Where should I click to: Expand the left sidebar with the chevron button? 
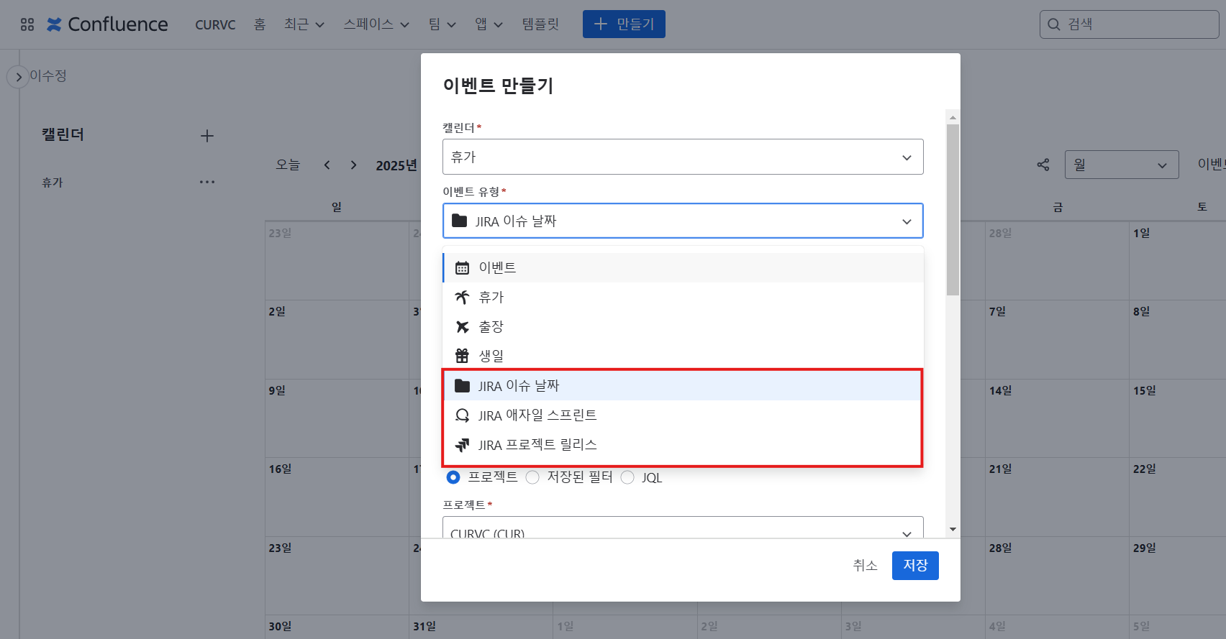pyautogui.click(x=18, y=76)
